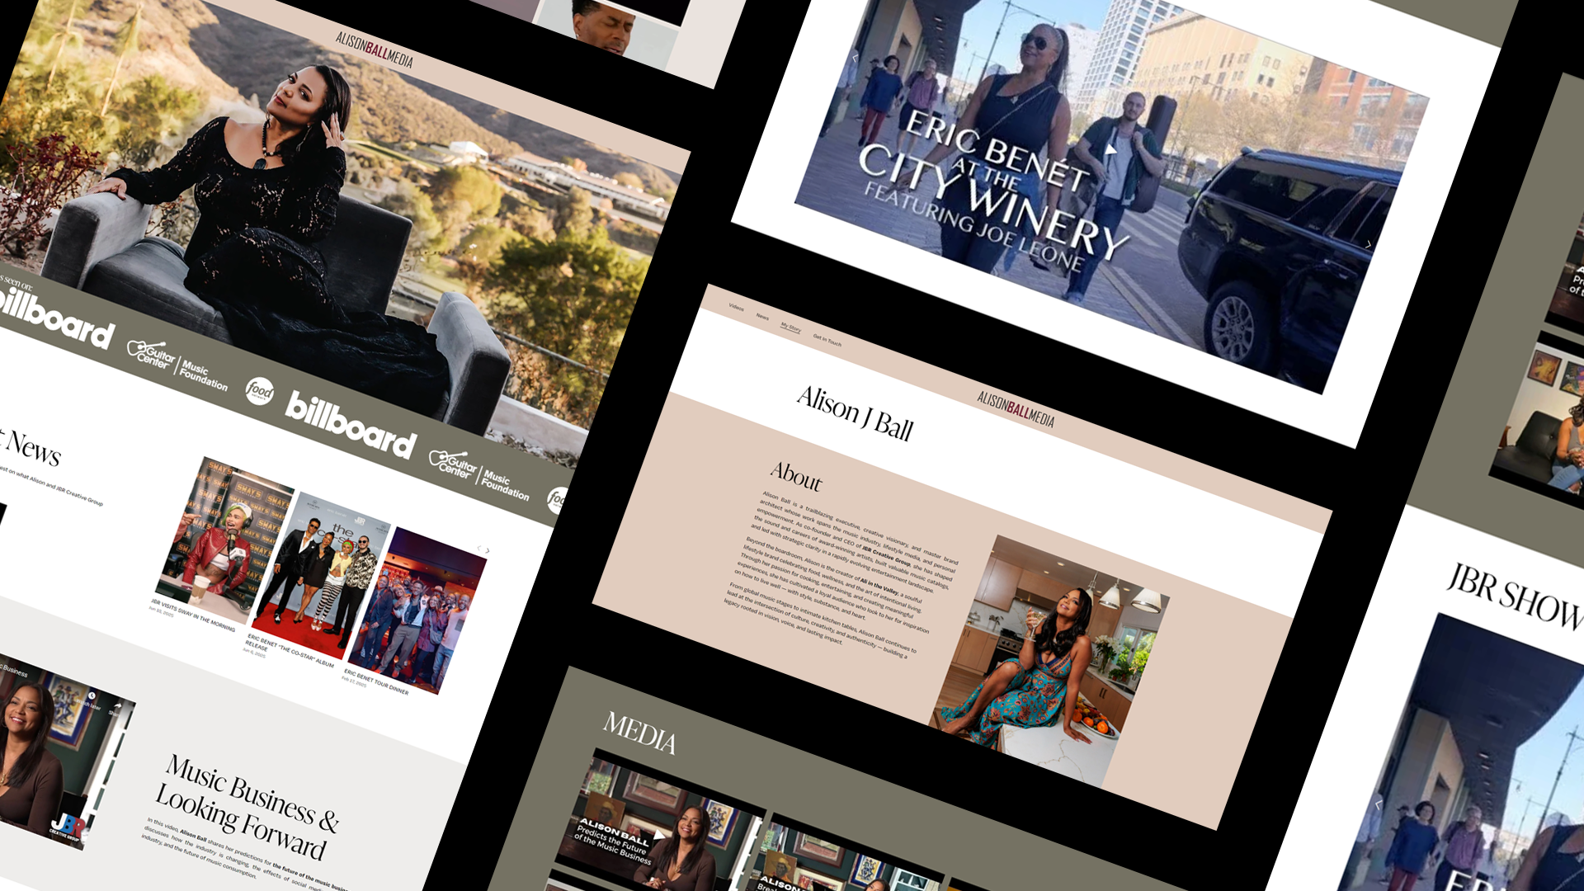Screen dimensions: 1584x891
Task: Click previous arrow on news carousel
Action: (478, 548)
